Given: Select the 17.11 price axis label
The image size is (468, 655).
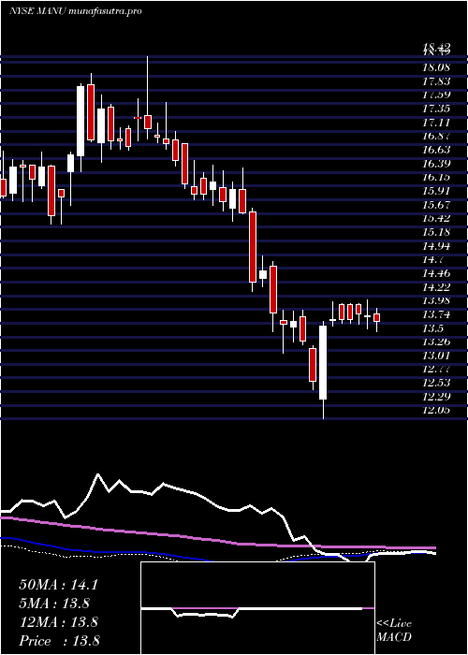Looking at the screenshot, I should pyautogui.click(x=436, y=123).
